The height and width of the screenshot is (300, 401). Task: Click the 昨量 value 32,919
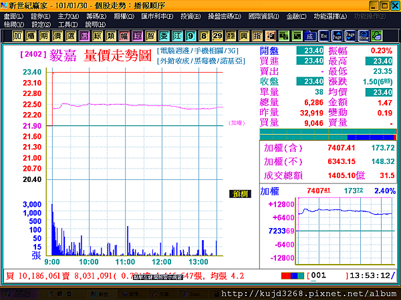pos(311,113)
